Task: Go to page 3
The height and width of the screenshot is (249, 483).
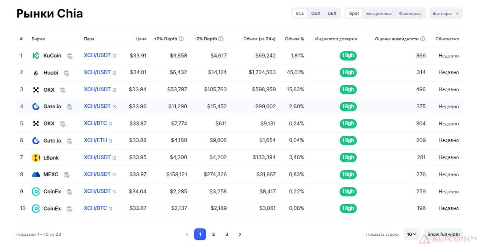Action: pos(227,234)
